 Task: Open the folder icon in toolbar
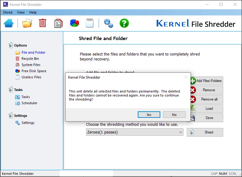click(27, 23)
